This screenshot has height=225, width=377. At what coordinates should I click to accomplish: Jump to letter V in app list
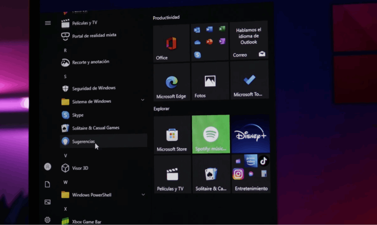pos(66,156)
